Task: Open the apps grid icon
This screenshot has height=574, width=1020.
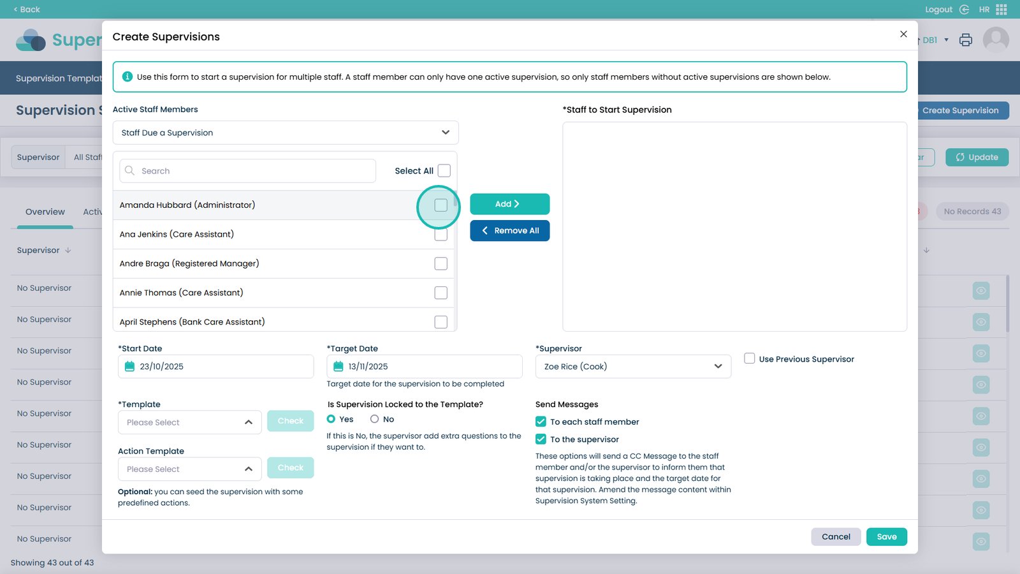Action: (x=1002, y=10)
